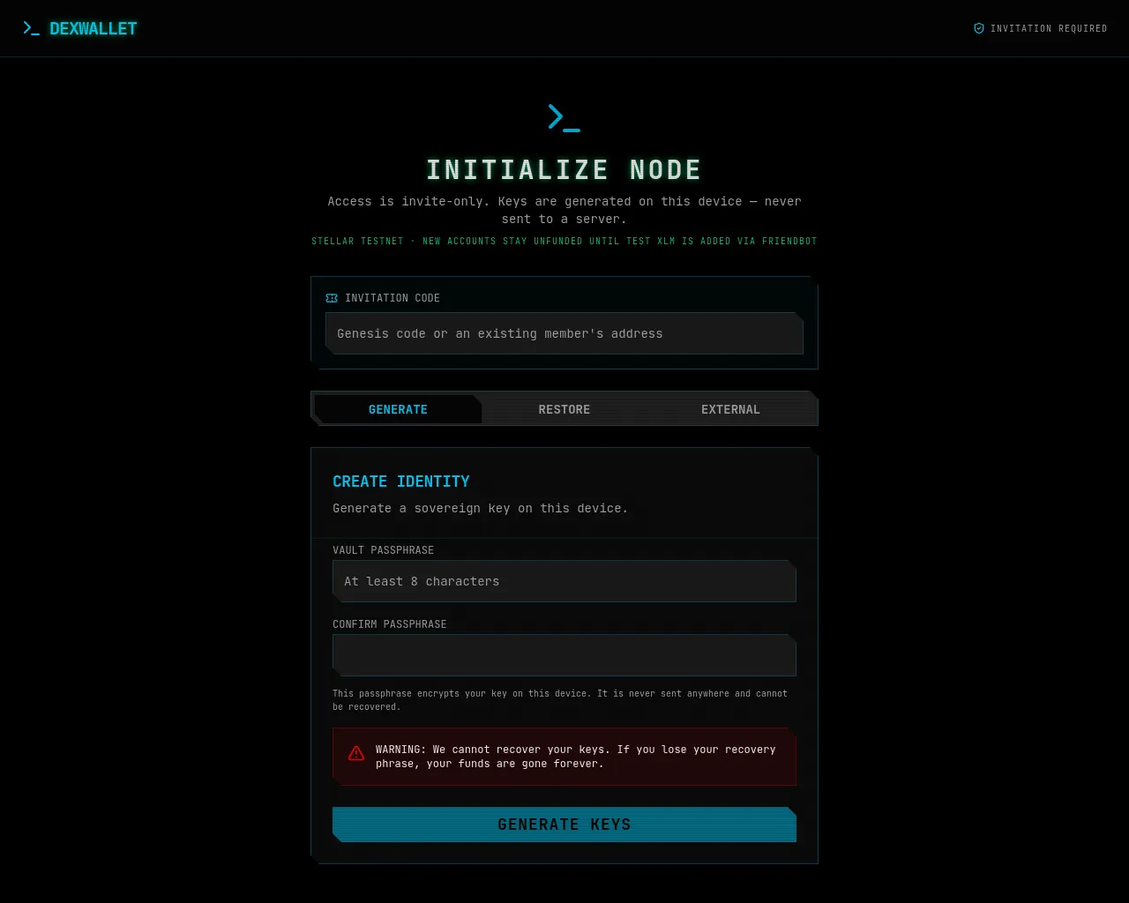This screenshot has width=1129, height=903.
Task: Switch to the RESTORE tab
Action: (x=564, y=409)
